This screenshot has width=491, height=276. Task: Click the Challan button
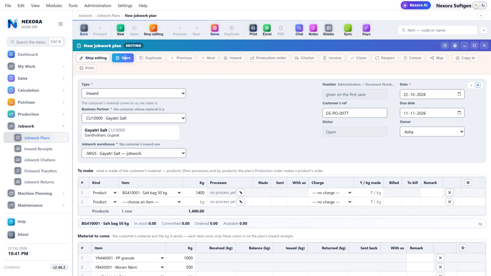[x=304, y=58]
